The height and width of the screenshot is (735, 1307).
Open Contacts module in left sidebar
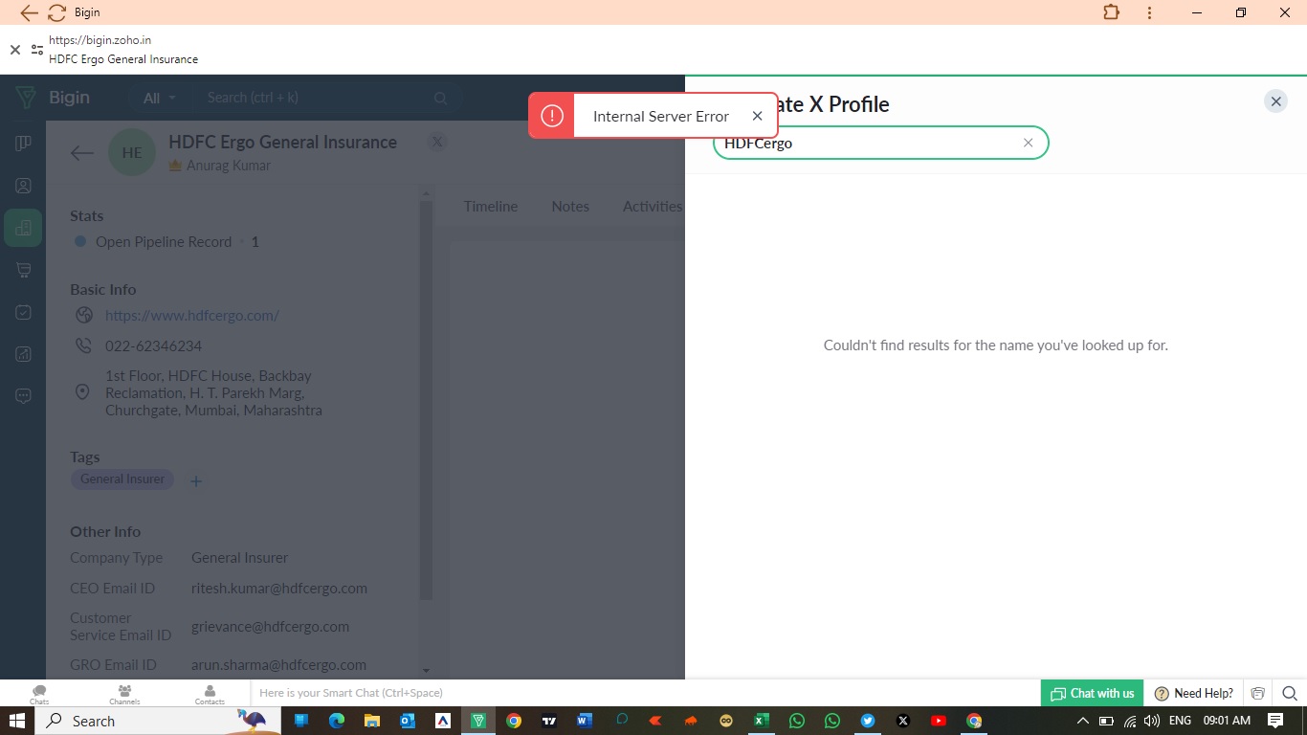tap(23, 186)
